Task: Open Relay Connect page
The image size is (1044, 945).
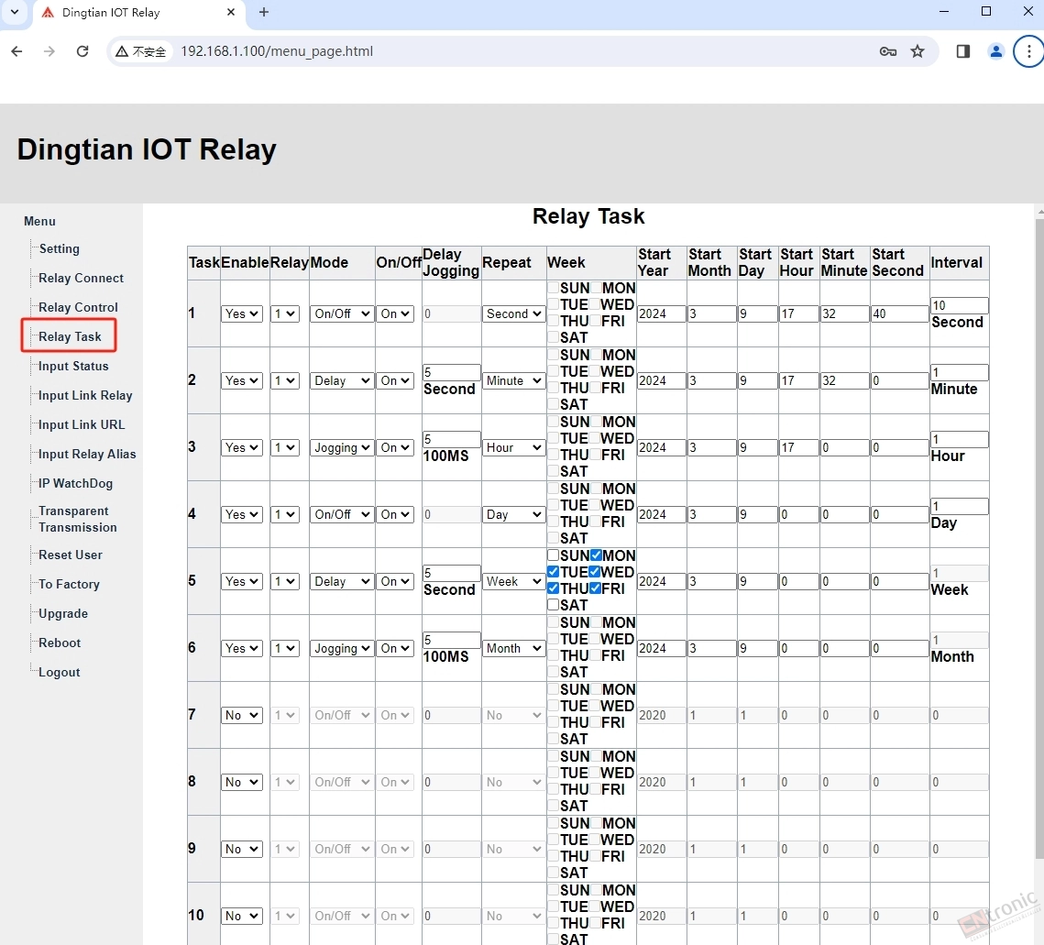Action: pos(82,278)
